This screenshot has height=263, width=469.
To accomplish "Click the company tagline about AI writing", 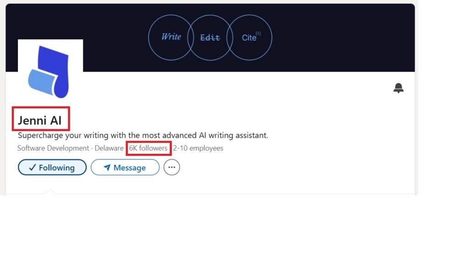I will (x=143, y=135).
